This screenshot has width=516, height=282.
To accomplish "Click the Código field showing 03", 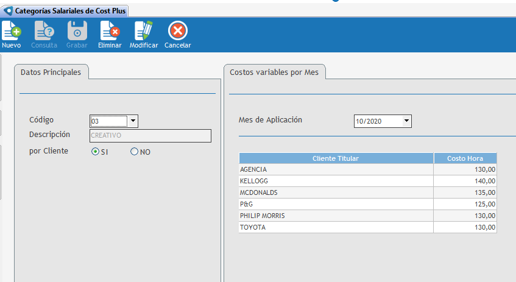I will click(x=108, y=121).
